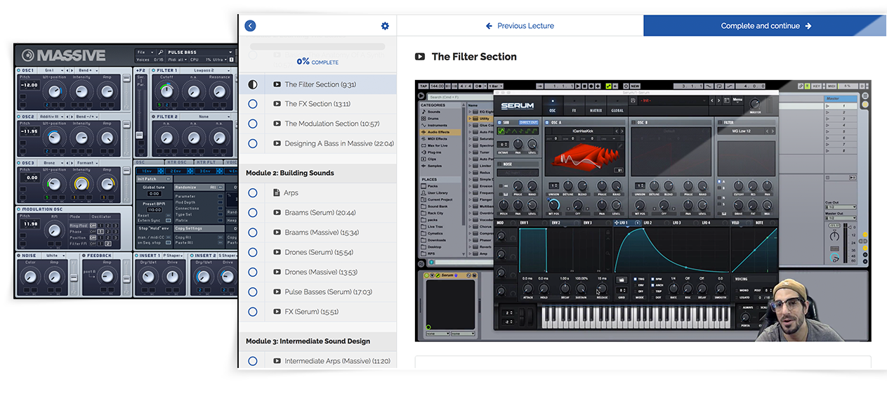This screenshot has height=394, width=887.
Task: Click the Massive Noise Color knob
Action: [x=29, y=277]
